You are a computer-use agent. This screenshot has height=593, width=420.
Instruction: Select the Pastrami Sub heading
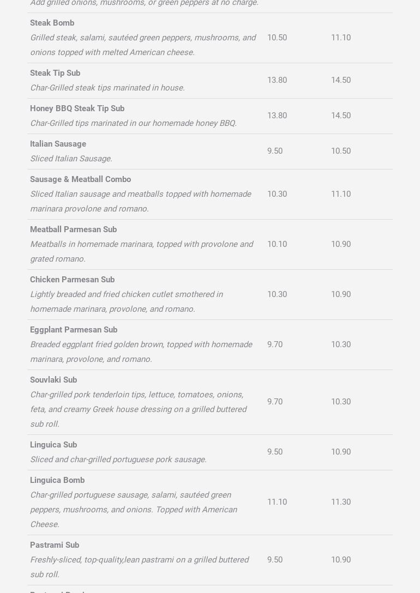tap(55, 545)
